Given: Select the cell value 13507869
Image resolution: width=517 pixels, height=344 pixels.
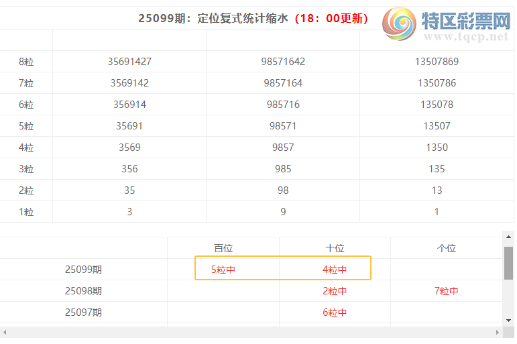Looking at the screenshot, I should coord(437,62).
